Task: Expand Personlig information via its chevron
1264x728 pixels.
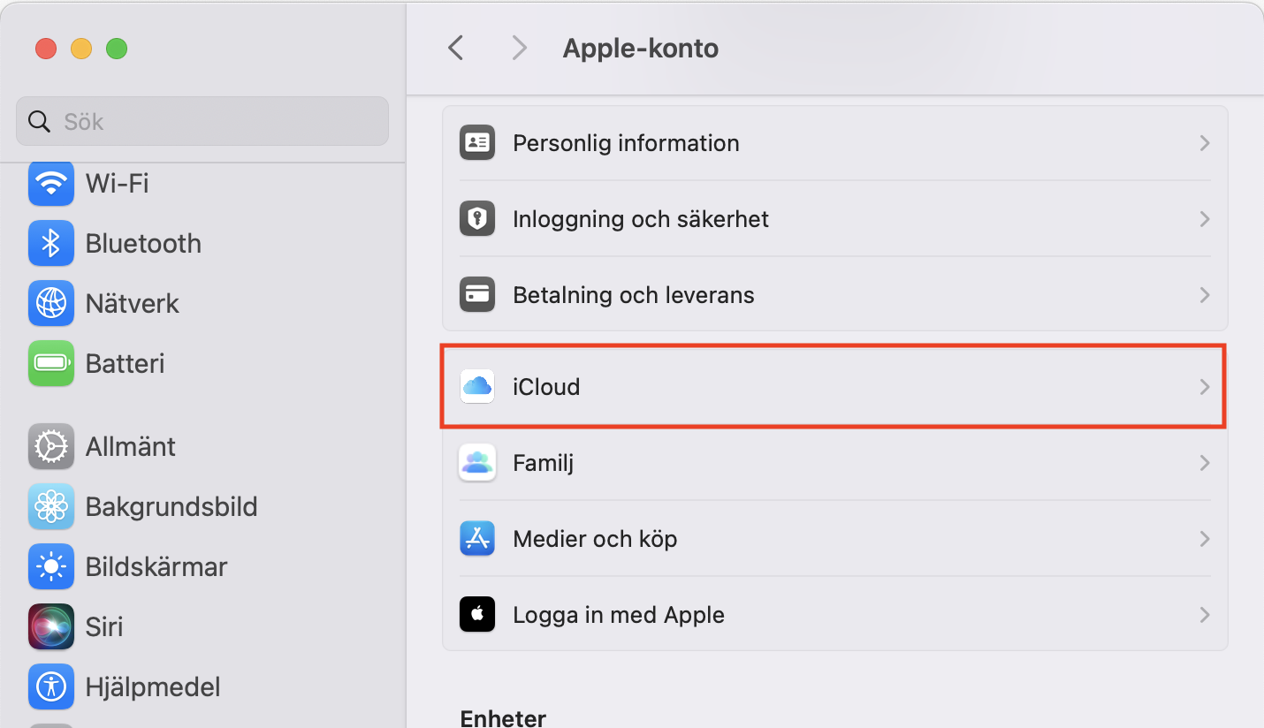Action: [1205, 143]
